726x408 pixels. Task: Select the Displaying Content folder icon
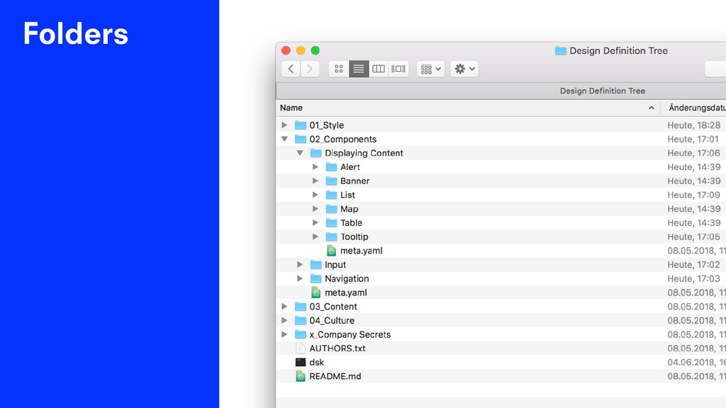click(315, 153)
